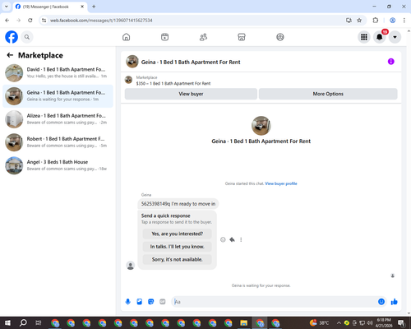Screen dimensions: 411x329
Task: Send quick reply 'Yes, are you interested?'
Action: pyautogui.click(x=178, y=234)
